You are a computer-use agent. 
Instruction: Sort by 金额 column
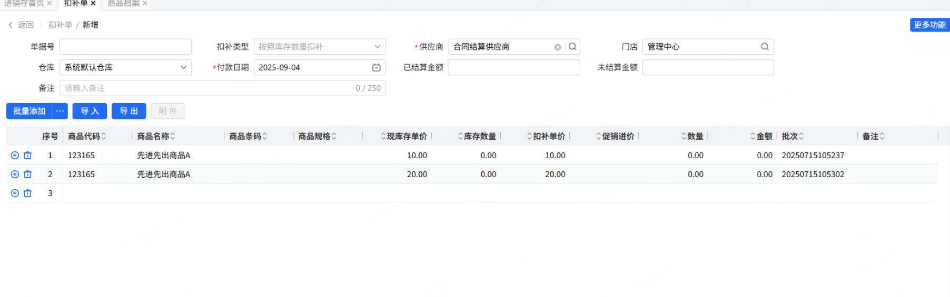point(753,136)
